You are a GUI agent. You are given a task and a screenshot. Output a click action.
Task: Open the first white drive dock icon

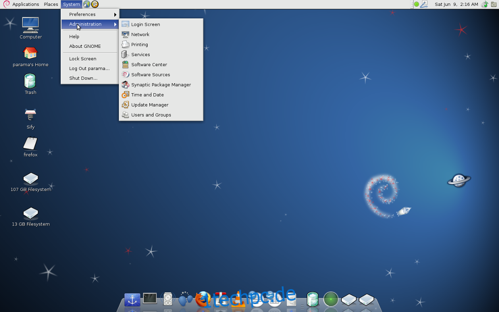coord(348,300)
